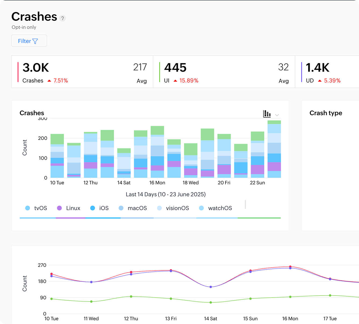Toggle the watchOS series in the legend
This screenshot has width=359, height=324.
click(216, 208)
